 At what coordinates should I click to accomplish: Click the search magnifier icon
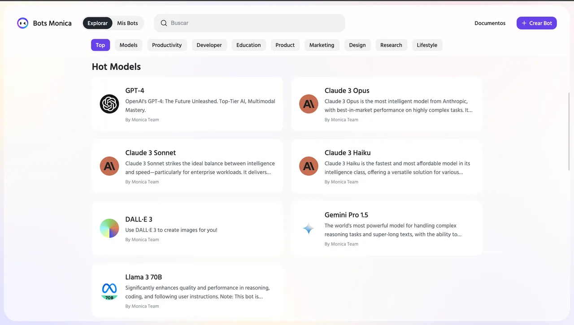pyautogui.click(x=164, y=23)
